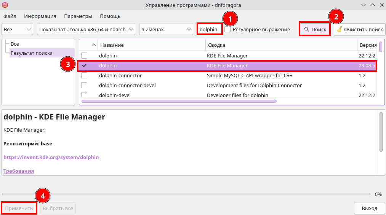This screenshot has height=215, width=386.
Task: Uncheck the selected dolphin 23.08.5 package
Action: [84, 65]
